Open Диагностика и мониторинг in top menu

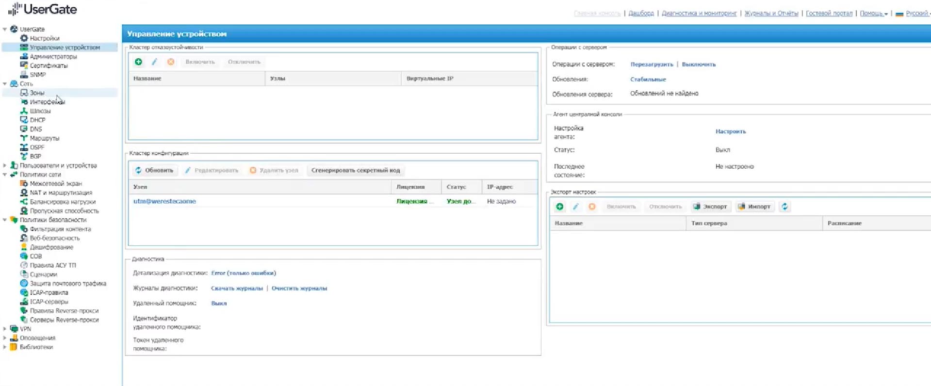pyautogui.click(x=699, y=14)
